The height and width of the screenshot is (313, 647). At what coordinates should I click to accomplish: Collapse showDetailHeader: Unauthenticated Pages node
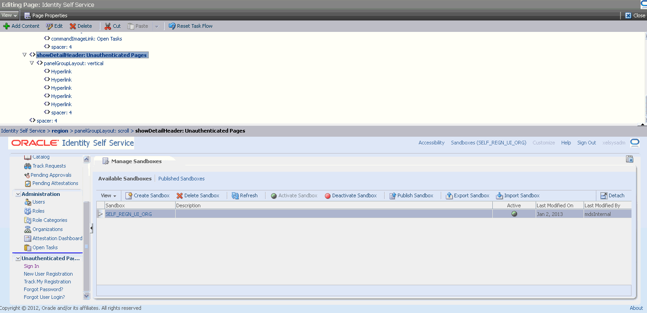coord(25,55)
